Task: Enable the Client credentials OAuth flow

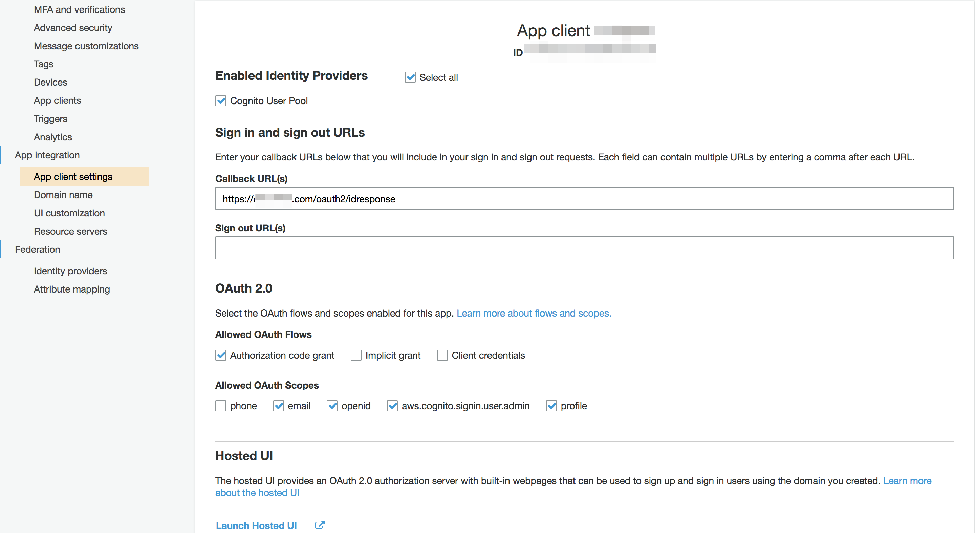Action: click(442, 355)
